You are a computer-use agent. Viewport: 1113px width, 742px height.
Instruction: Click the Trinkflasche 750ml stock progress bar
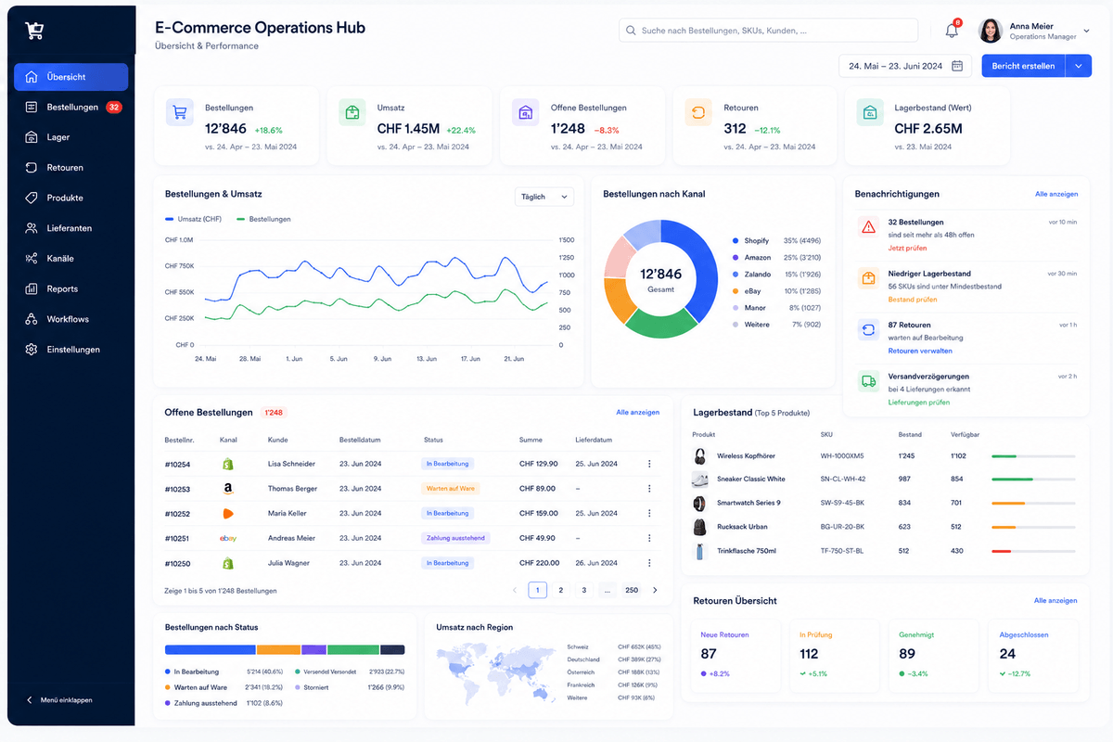click(1033, 551)
